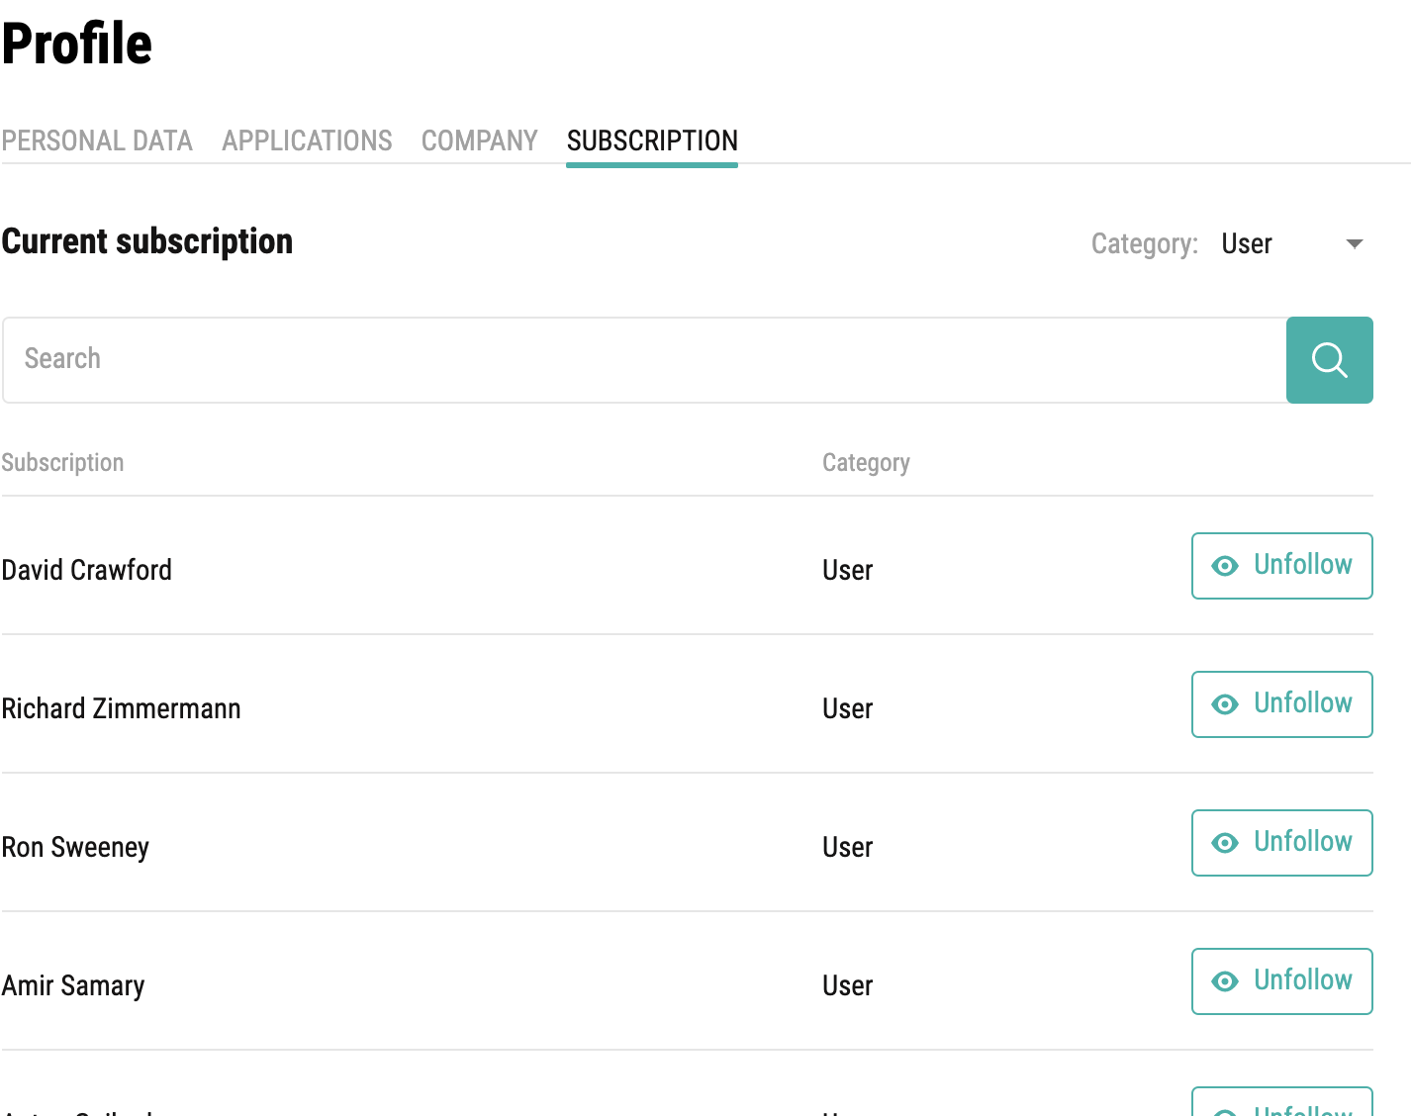Go to the Company tab
1411x1116 pixels.
click(x=479, y=141)
